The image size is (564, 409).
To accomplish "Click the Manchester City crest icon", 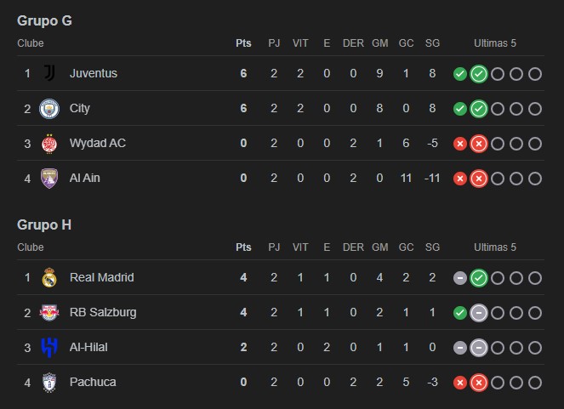I will (49, 109).
